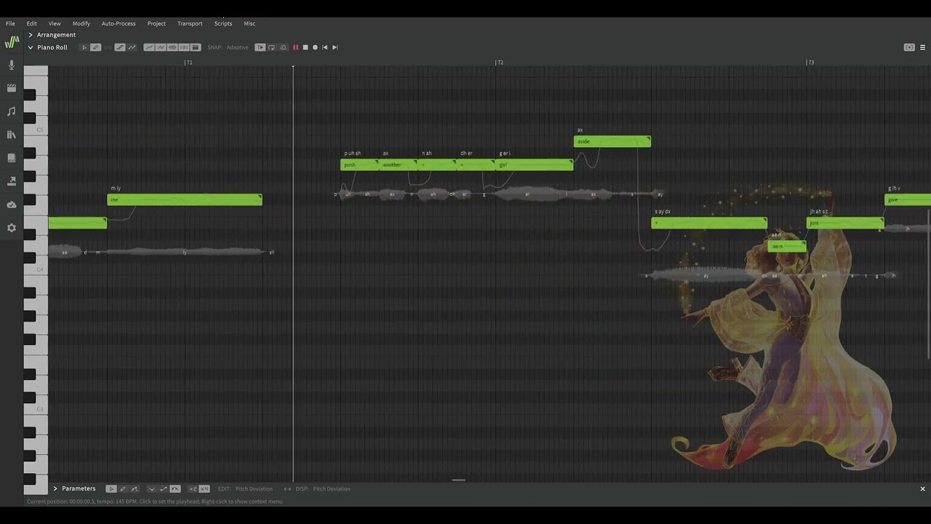
Task: Click the second curve shape button in Parameters
Action: [164, 489]
